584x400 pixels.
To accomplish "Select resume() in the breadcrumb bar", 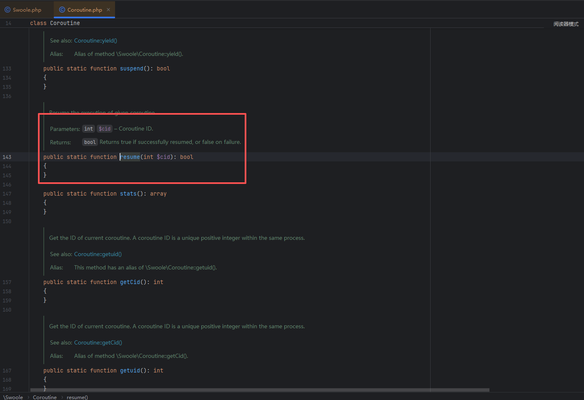I will point(77,397).
